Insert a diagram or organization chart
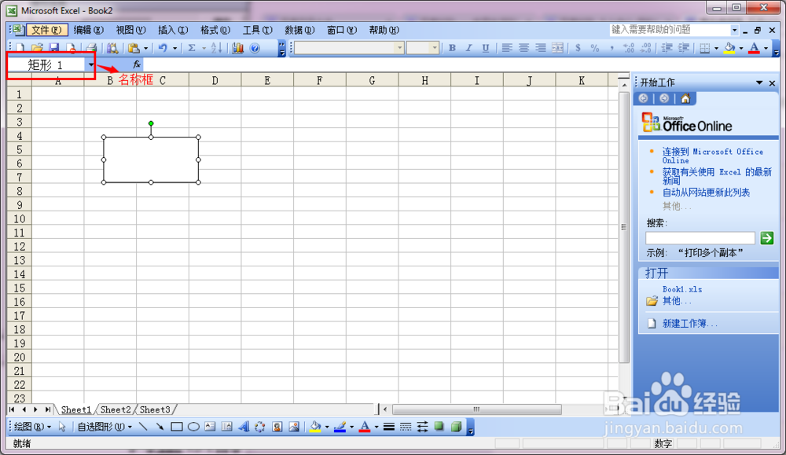The height and width of the screenshot is (455, 786). (260, 427)
